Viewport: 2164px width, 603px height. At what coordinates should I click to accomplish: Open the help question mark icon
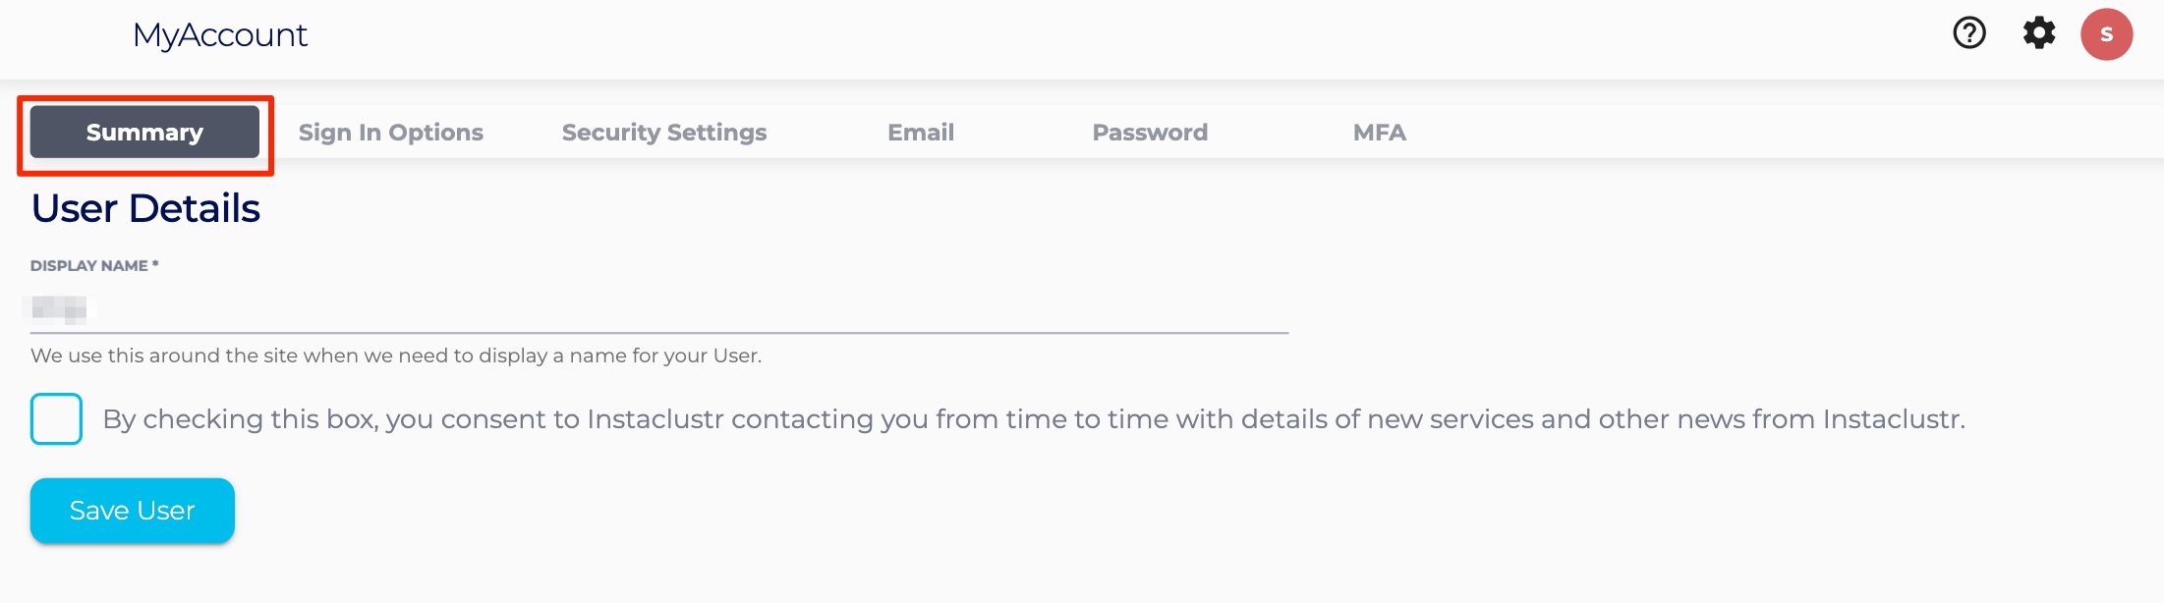pos(1968,33)
